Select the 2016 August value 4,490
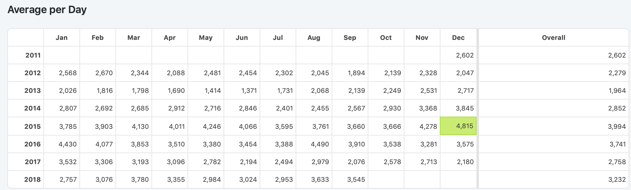This screenshot has height=190, width=631. coord(320,144)
